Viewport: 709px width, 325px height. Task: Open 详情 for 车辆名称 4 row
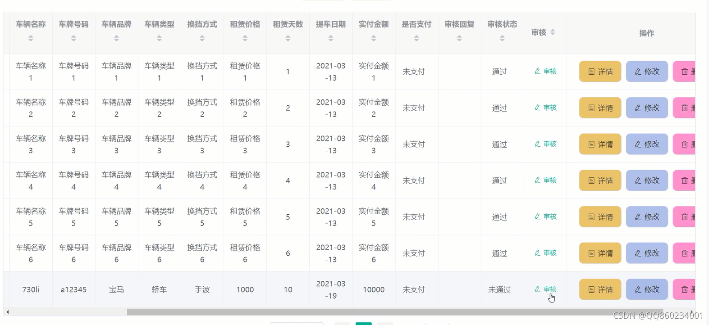(600, 181)
